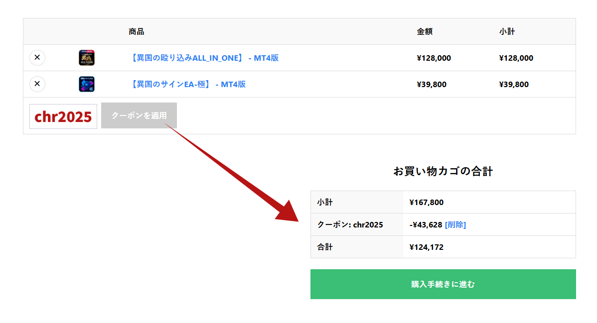This screenshot has width=597, height=323.
Task: Remove the 異国の殴り込みALL_IN_ONE item from cart
Action: 37,58
